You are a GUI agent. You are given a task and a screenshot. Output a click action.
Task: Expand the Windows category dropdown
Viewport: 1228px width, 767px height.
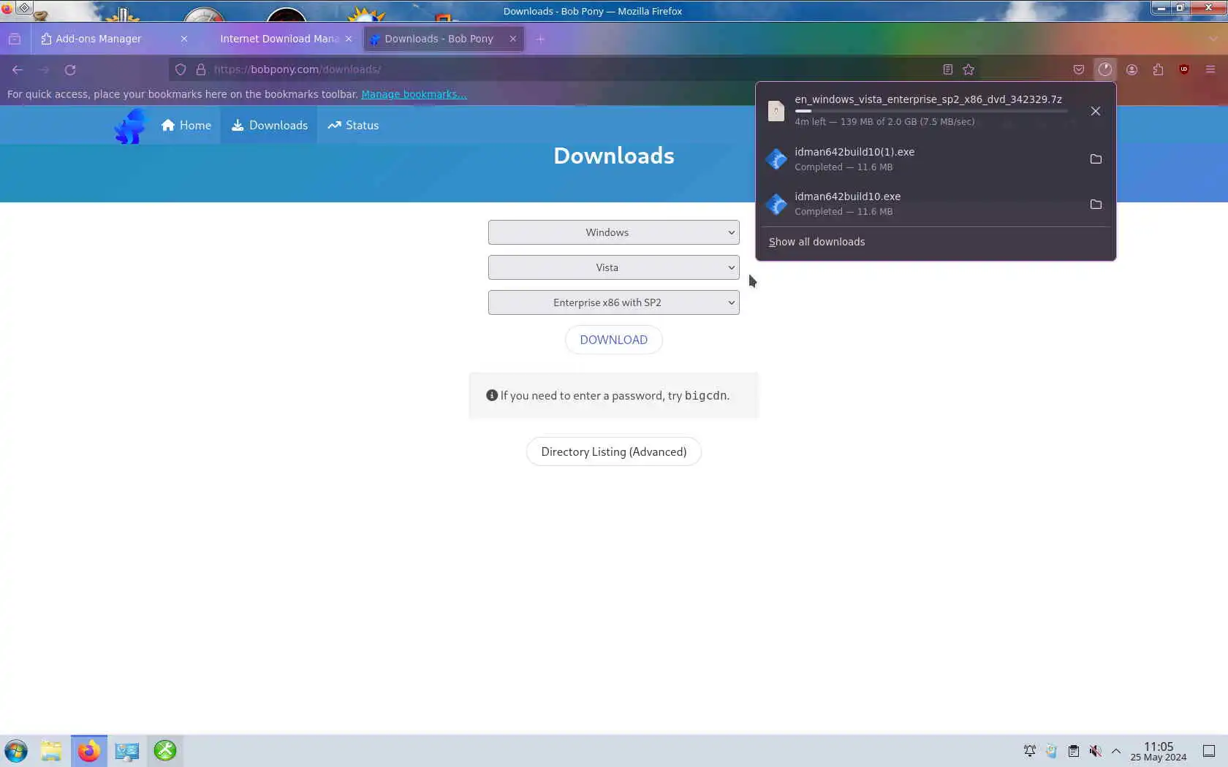pos(613,232)
